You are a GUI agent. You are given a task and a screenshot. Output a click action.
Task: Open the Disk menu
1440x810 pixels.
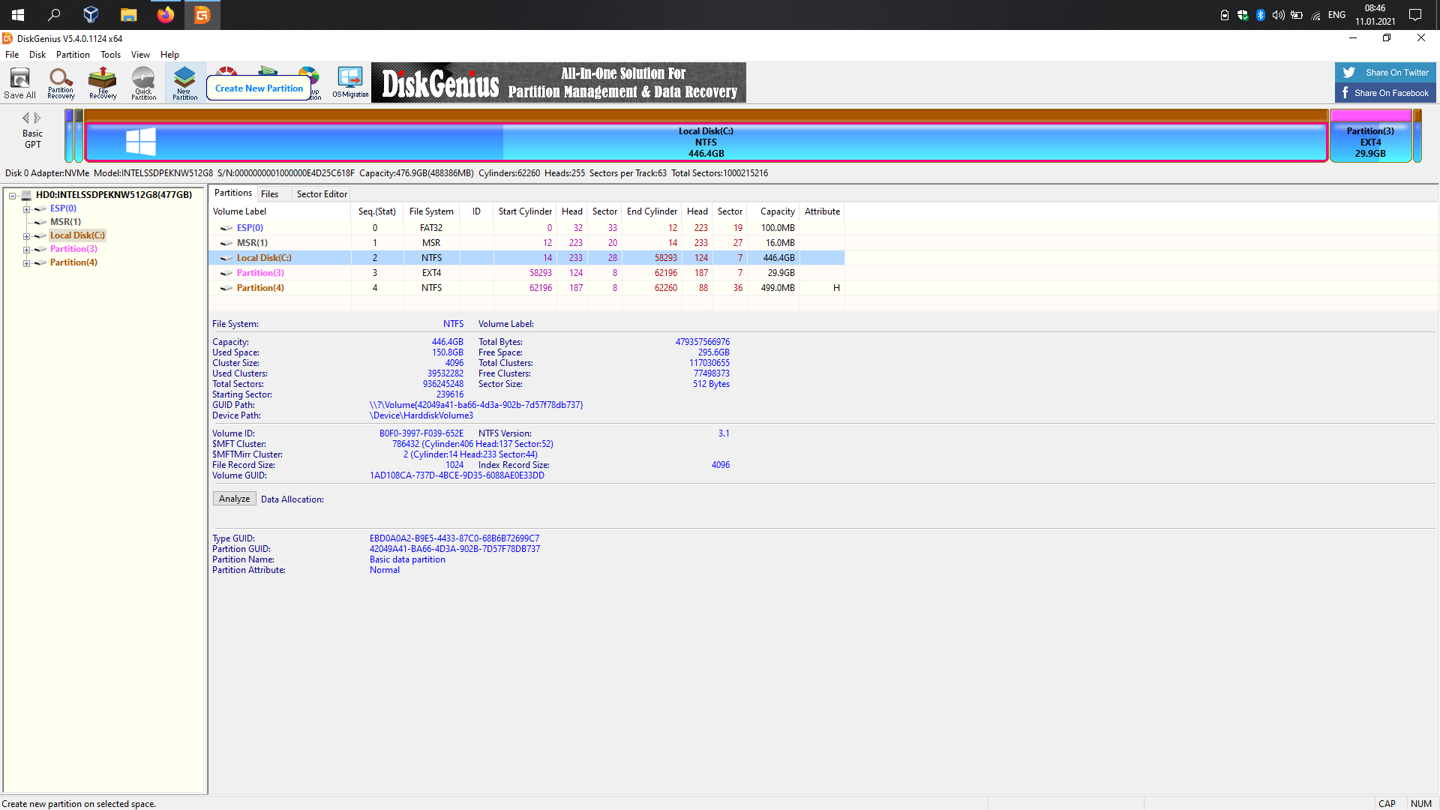[37, 55]
